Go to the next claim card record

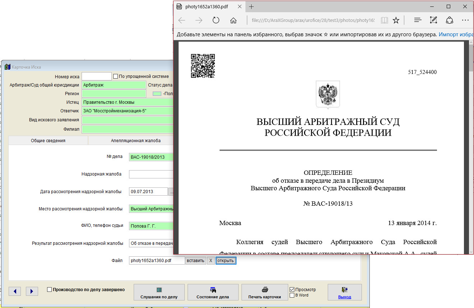click(x=32, y=291)
